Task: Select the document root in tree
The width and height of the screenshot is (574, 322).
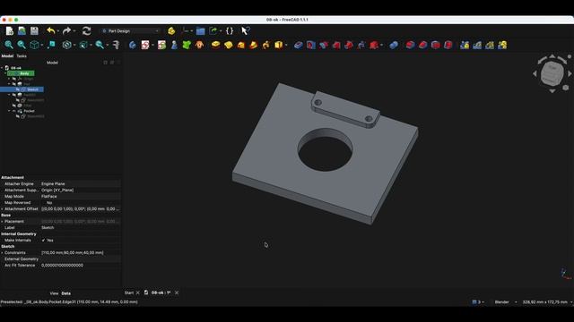Action: point(16,68)
